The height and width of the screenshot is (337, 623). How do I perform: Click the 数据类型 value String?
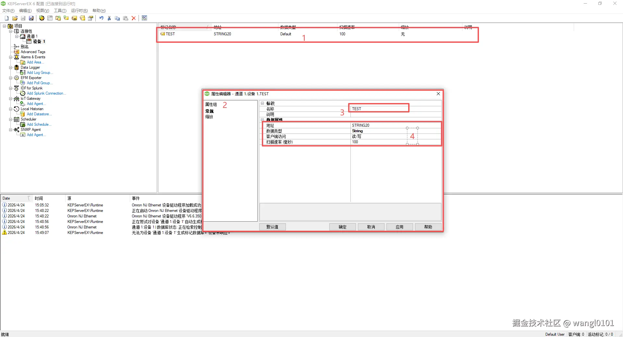(396, 131)
